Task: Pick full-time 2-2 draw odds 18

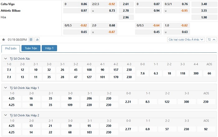Action: 169,73
